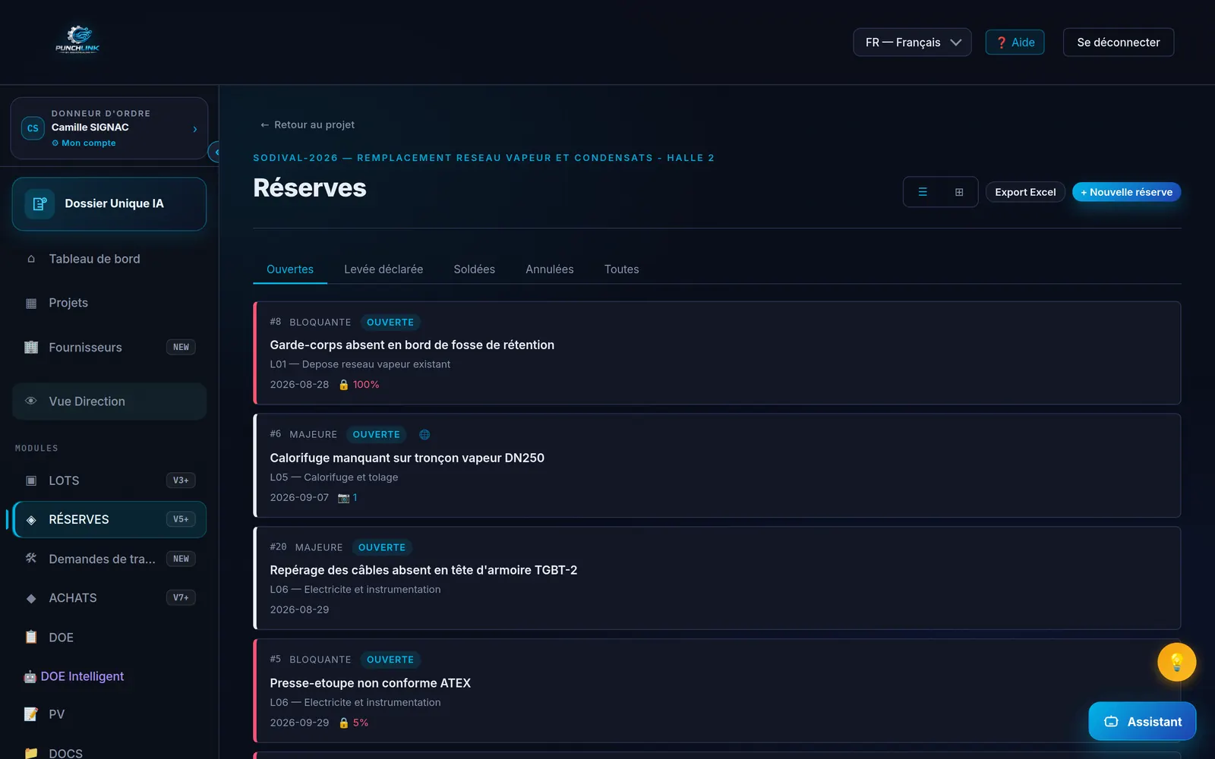Open Fournisseurs in the sidebar
The height and width of the screenshot is (759, 1215).
109,347
